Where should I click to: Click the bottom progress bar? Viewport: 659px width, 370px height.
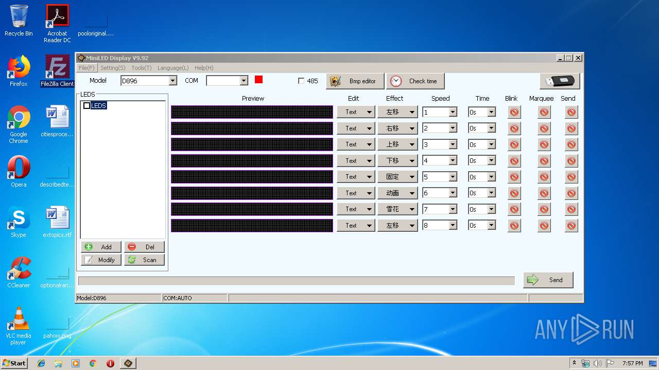[297, 281]
